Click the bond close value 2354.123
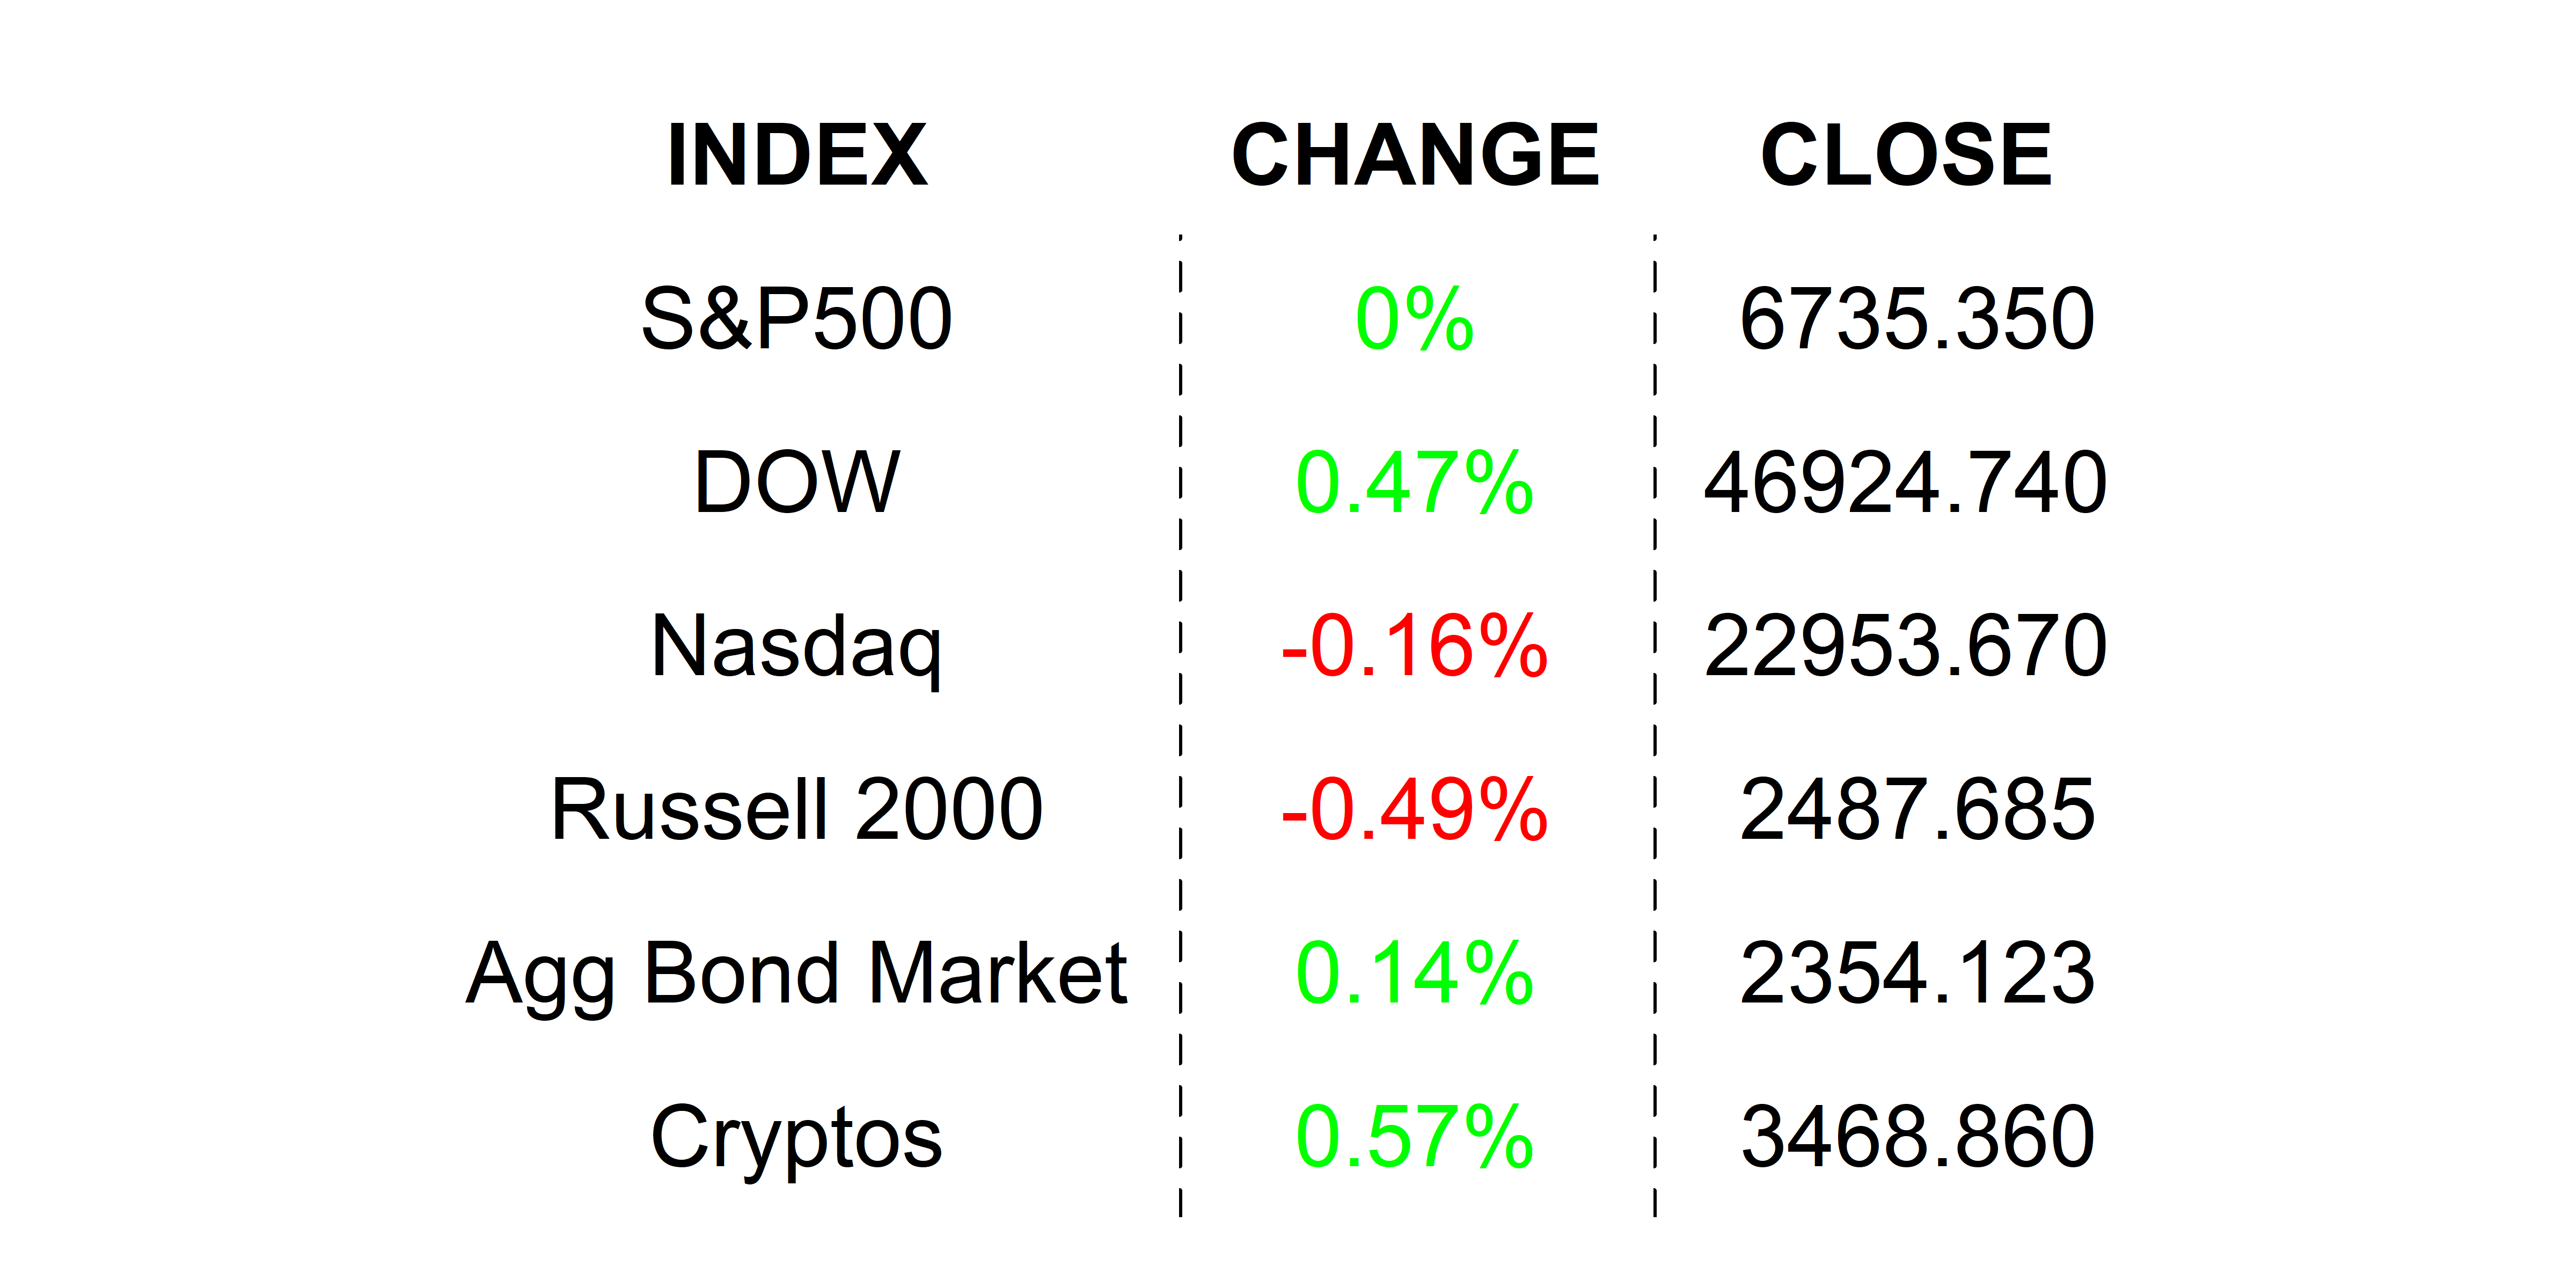Image resolution: width=2576 pixels, height=1288 pixels. pyautogui.click(x=1917, y=974)
